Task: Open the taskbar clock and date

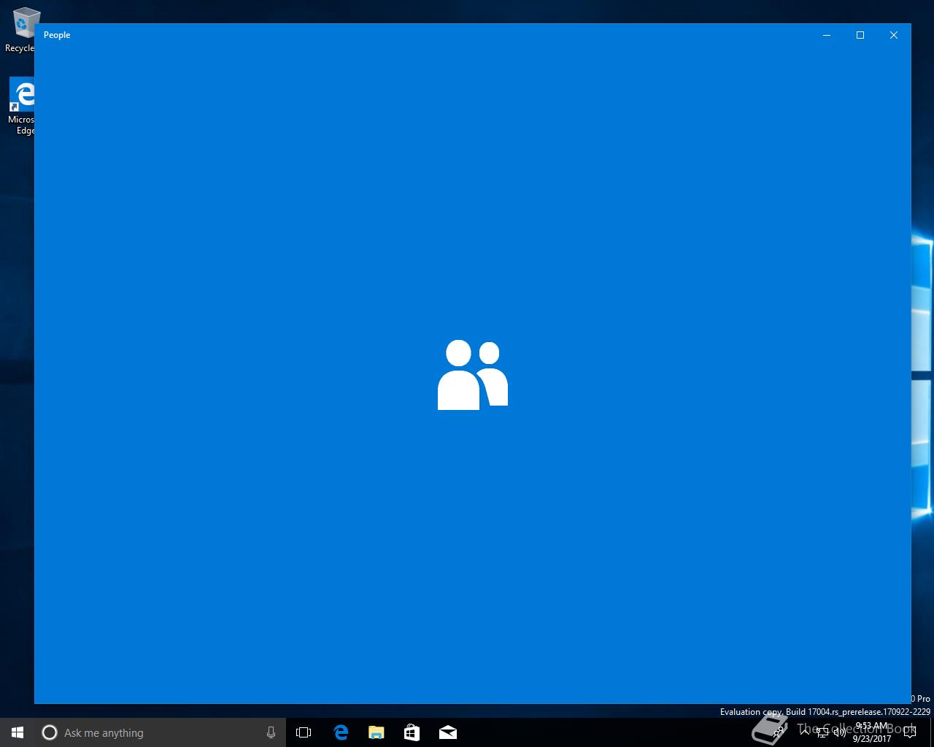Action: [872, 732]
